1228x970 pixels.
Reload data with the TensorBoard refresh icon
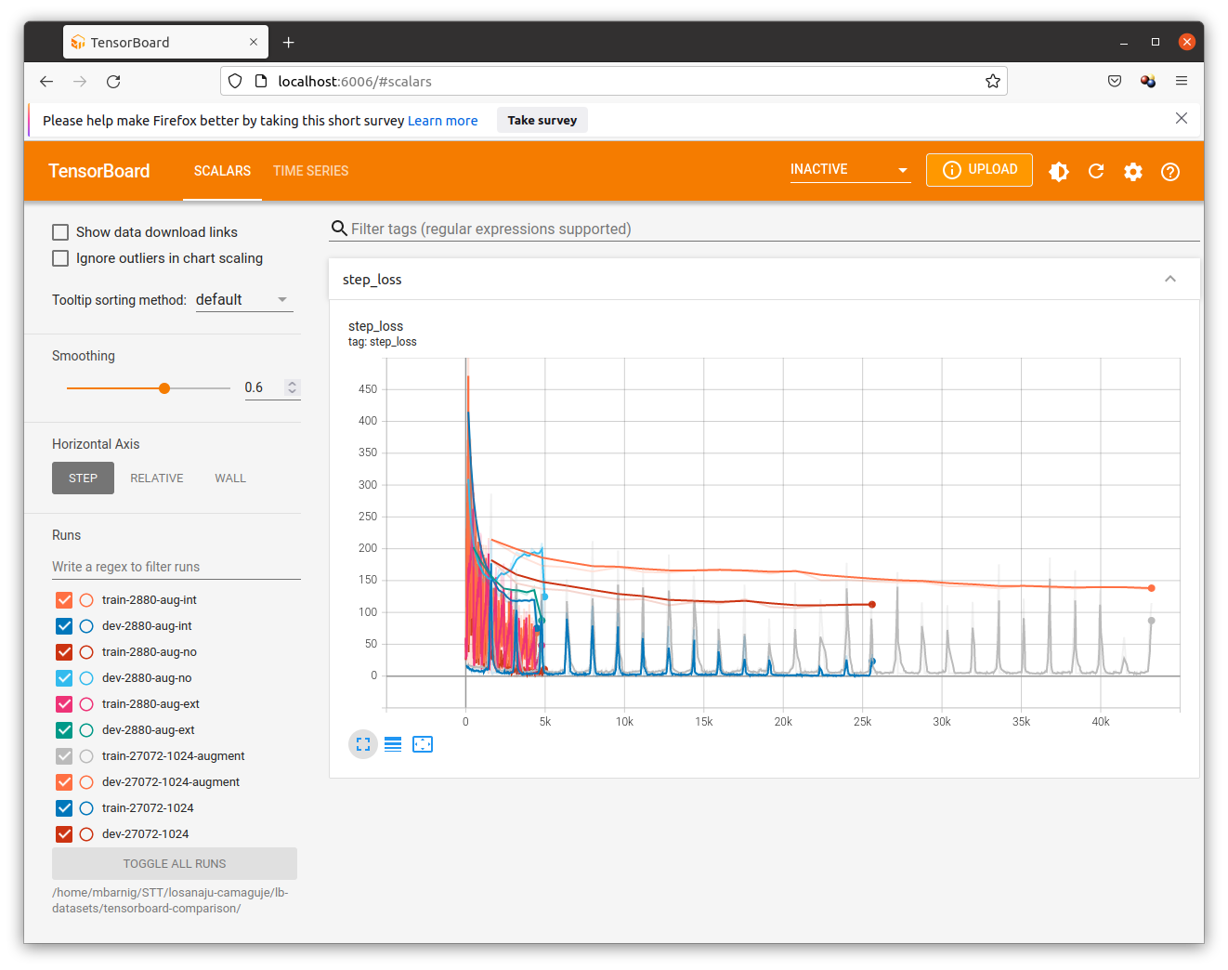(1096, 172)
